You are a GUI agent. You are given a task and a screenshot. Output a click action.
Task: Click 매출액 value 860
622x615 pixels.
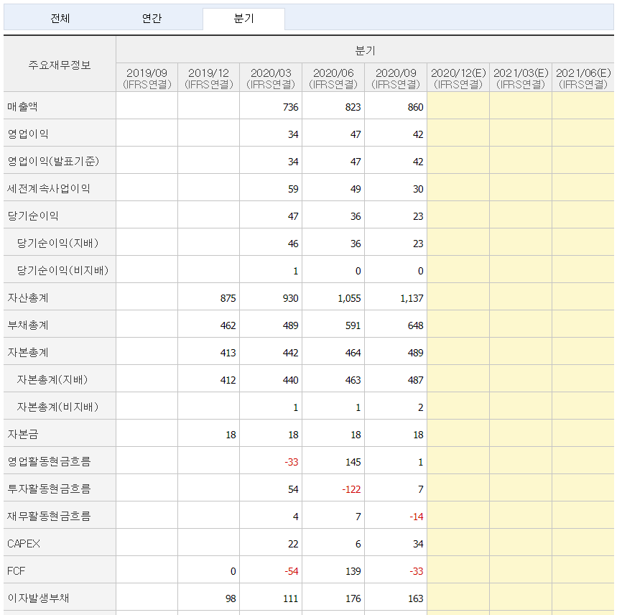pos(415,107)
